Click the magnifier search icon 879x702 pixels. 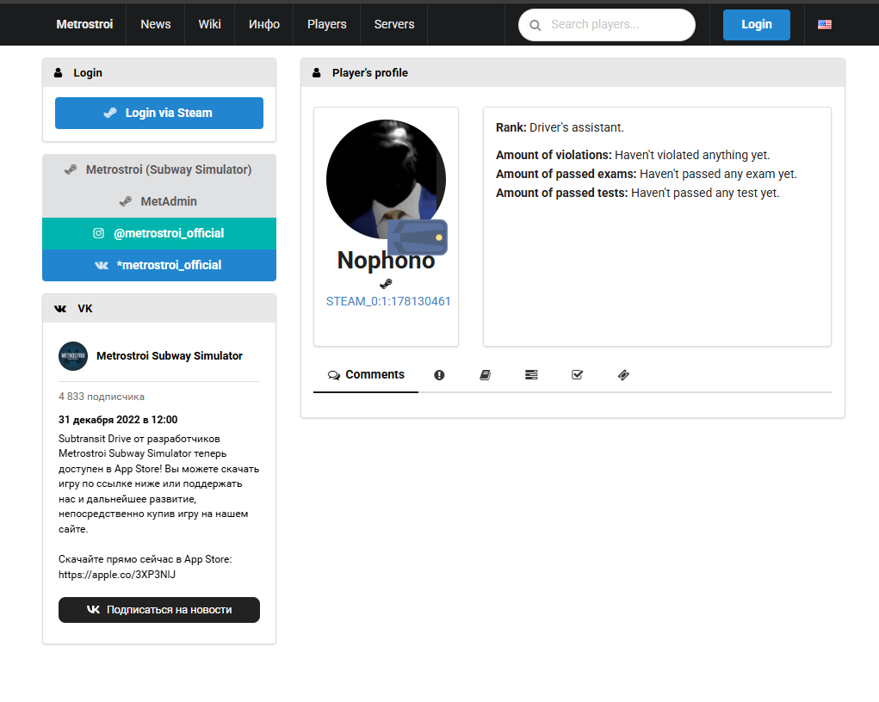535,25
